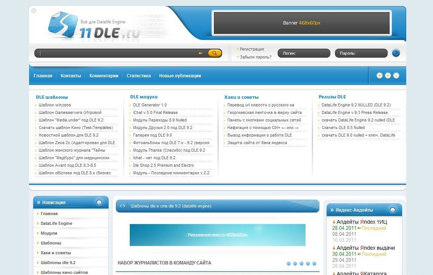Click the home circle icon in blue menu bar

tap(379, 76)
